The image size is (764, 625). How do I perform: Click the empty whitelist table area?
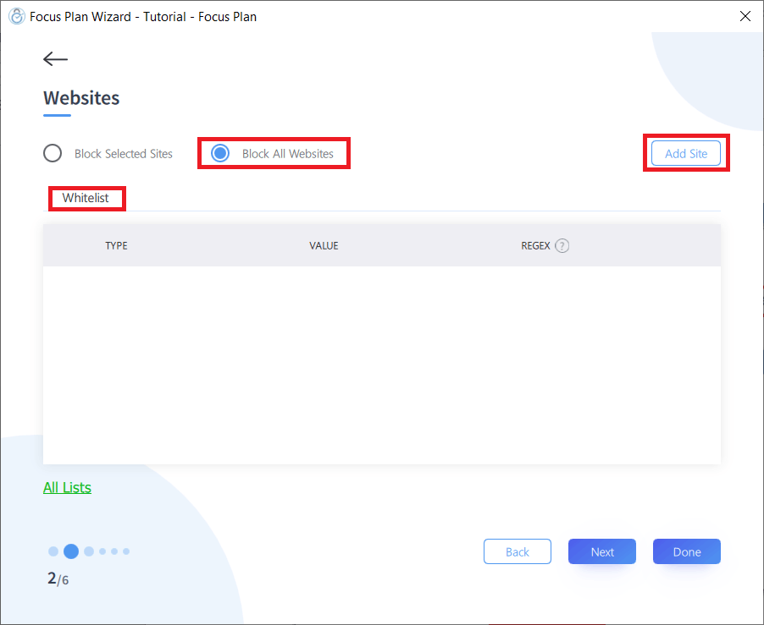click(381, 364)
